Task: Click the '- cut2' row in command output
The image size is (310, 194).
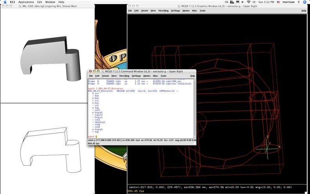Action: pos(96,120)
